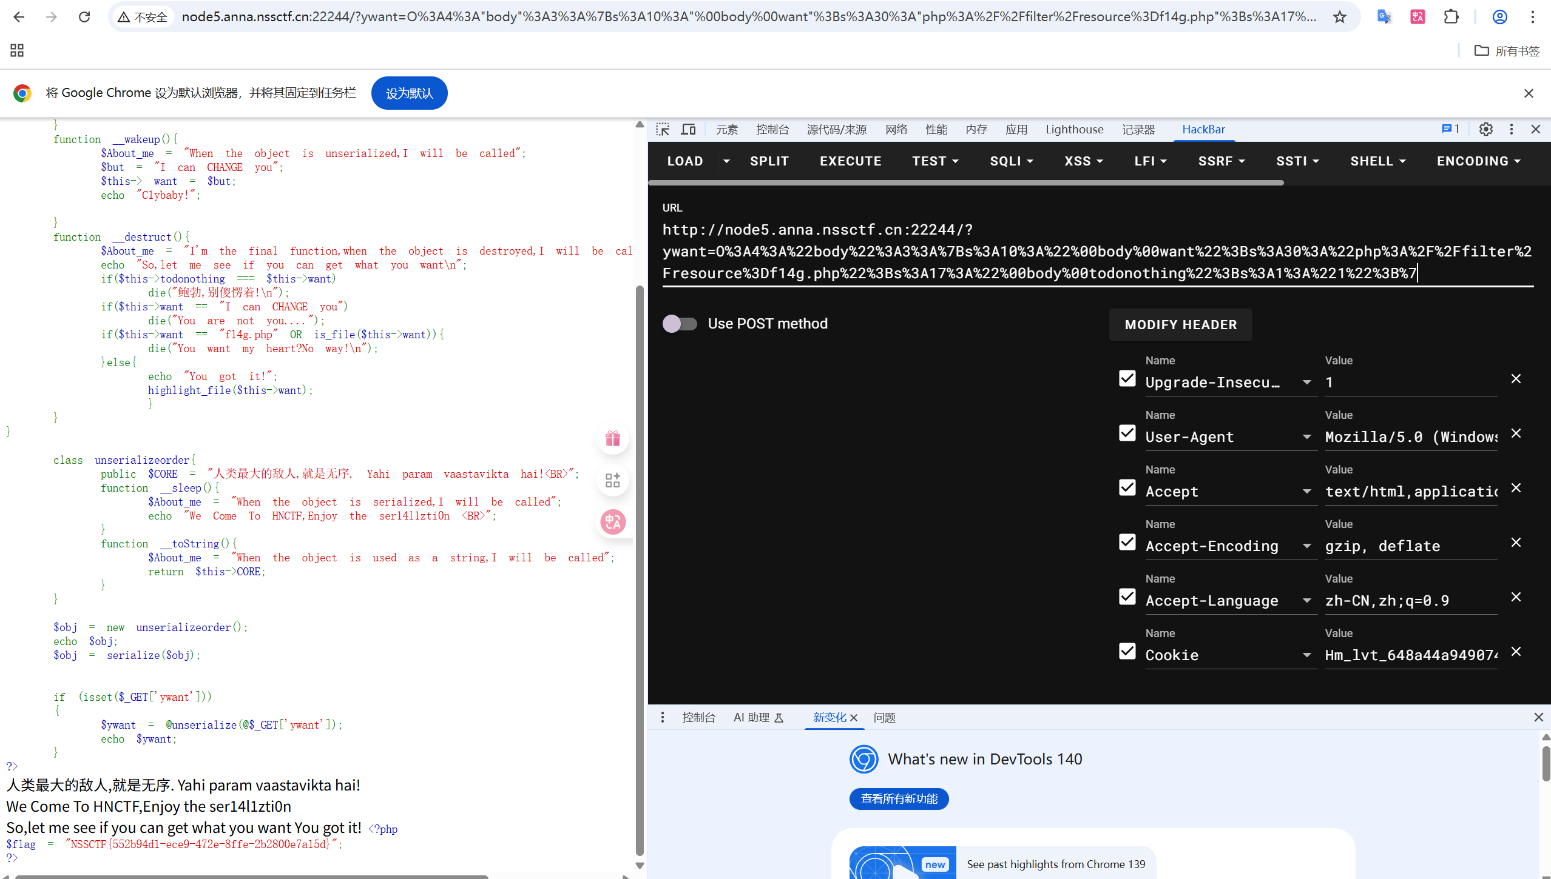Click the DevTools inspect element picker icon
This screenshot has height=879, width=1551.
pos(663,129)
